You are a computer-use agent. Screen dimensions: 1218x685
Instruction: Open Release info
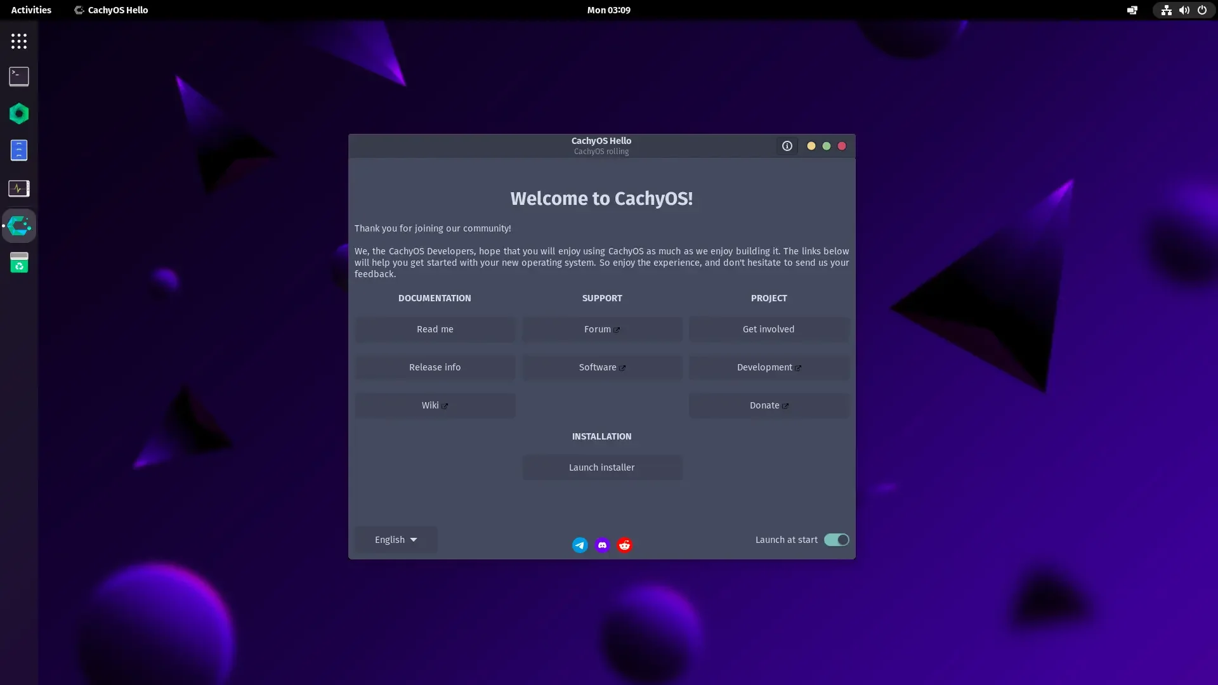coord(435,367)
